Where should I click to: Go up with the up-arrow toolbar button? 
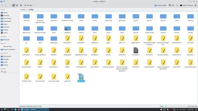[x=2, y=5]
